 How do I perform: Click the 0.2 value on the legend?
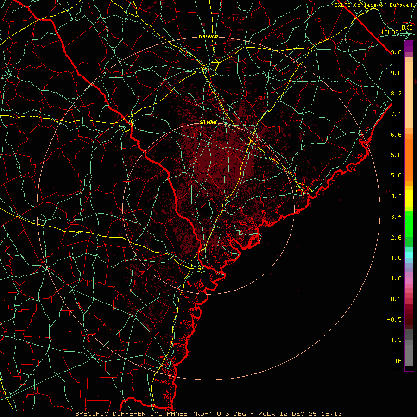click(x=396, y=299)
